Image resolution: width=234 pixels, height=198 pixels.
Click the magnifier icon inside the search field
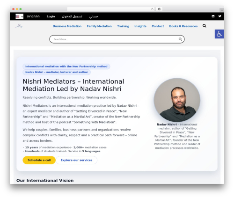180,39
